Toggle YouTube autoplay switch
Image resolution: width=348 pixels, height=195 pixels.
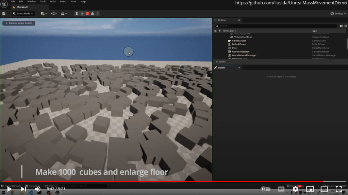(266, 189)
